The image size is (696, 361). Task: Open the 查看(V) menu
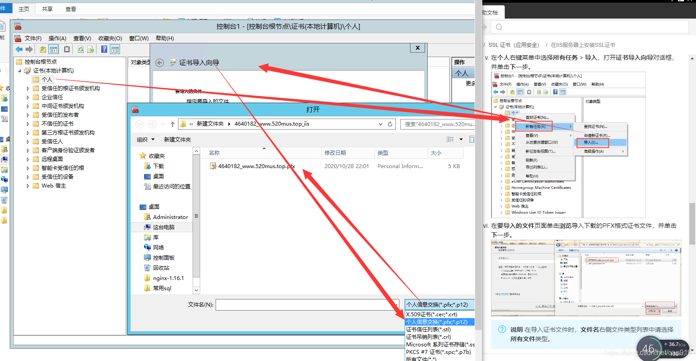pos(82,38)
